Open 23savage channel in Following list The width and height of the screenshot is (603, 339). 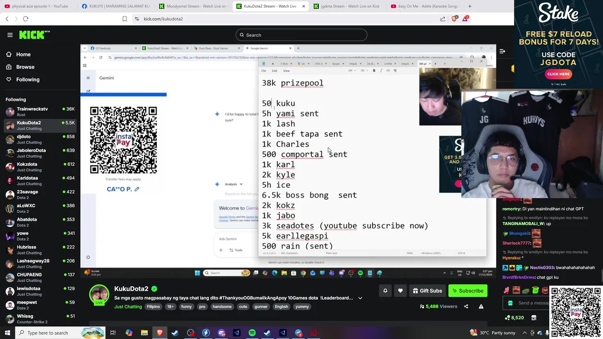(x=40, y=194)
